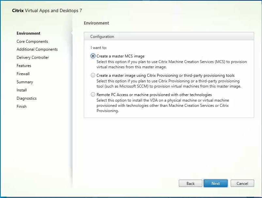Select the Install step in the sidebar
Viewport: 262px width, 198px height.
pos(21,90)
